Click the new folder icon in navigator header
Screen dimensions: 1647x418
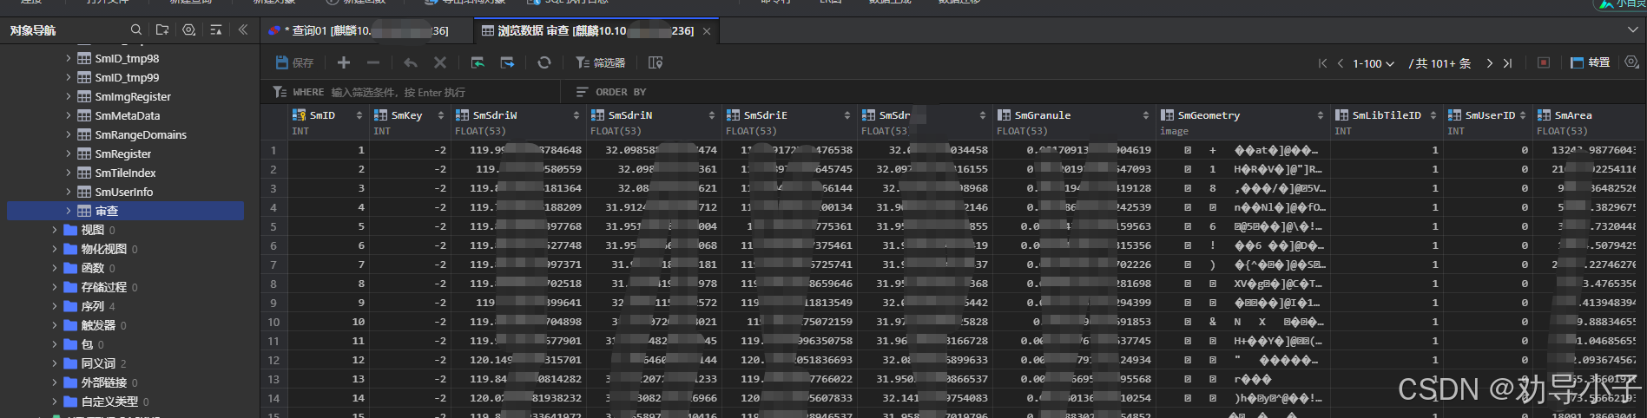click(162, 30)
